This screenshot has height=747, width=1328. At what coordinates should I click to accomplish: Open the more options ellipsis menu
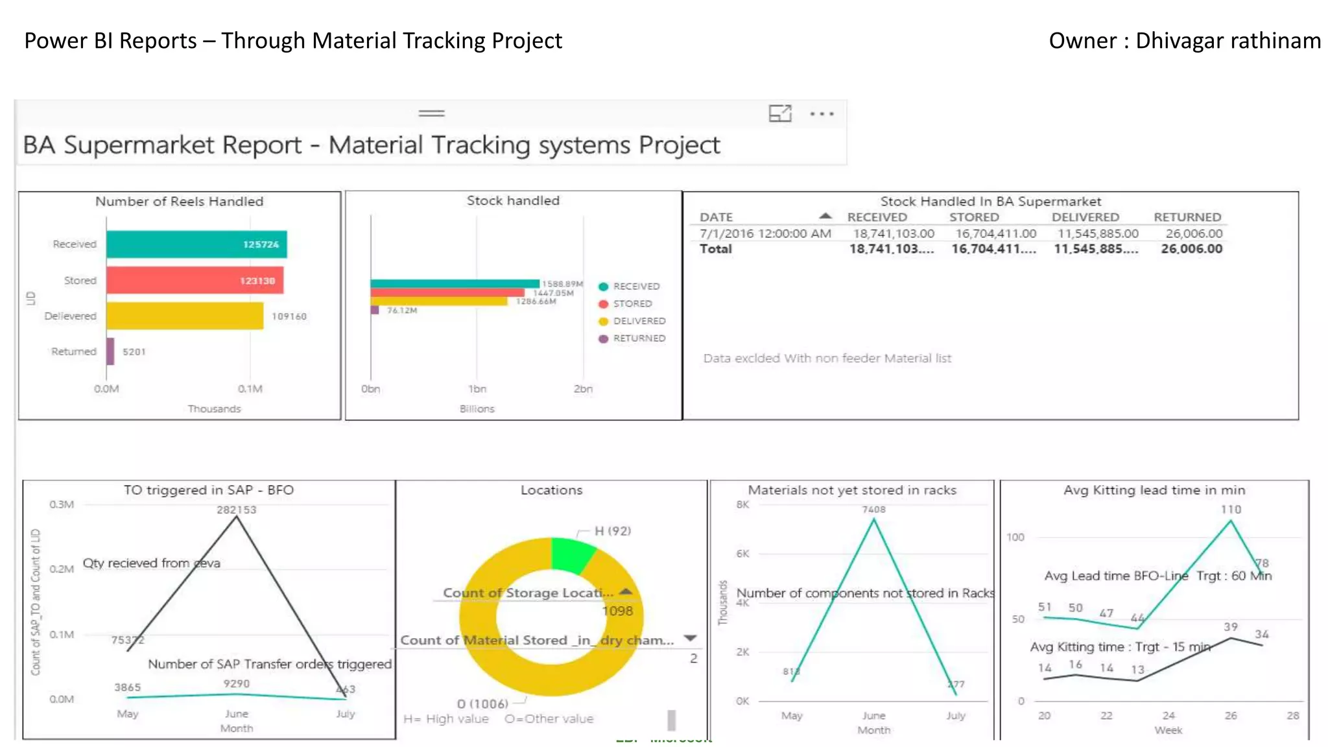pos(822,114)
